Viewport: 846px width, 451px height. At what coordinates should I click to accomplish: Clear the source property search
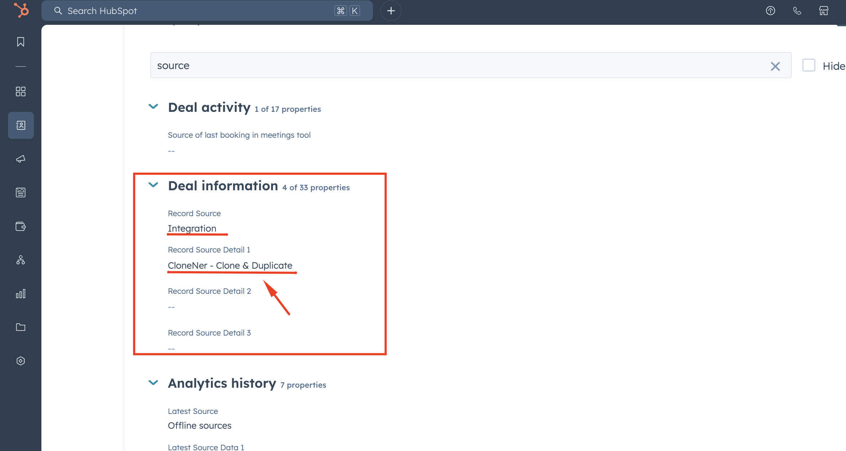[x=775, y=66]
